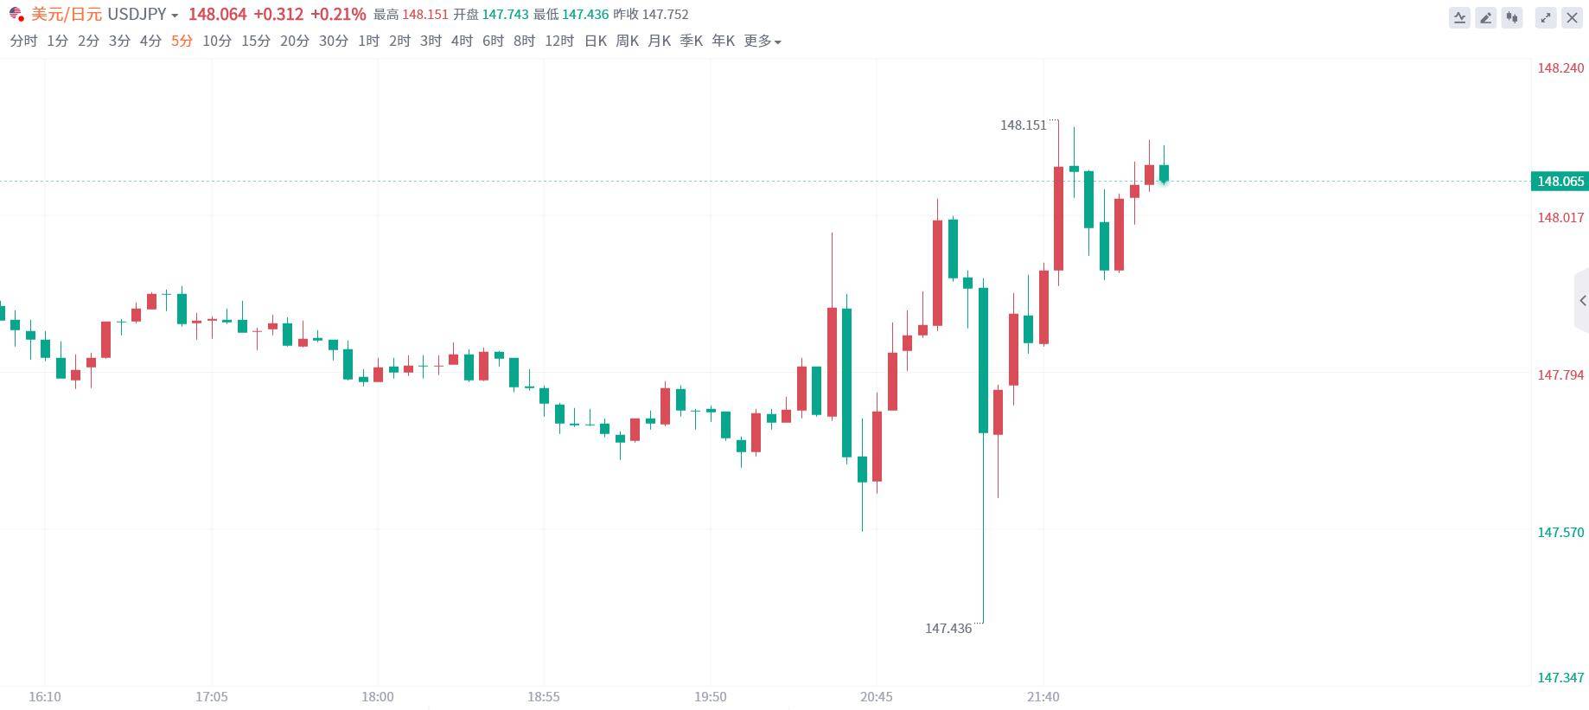Click the candlestick comparison icon
The image size is (1589, 710).
click(x=1511, y=17)
